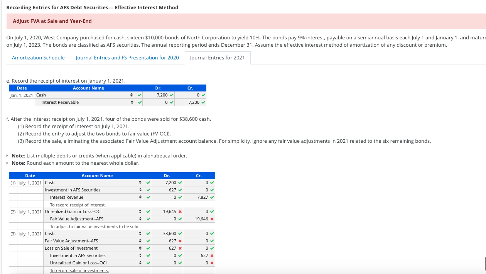Click the red X next to Fair Value Adjustment 19,646 credit
Viewport: 486px width, 274px height.
[x=211, y=219]
